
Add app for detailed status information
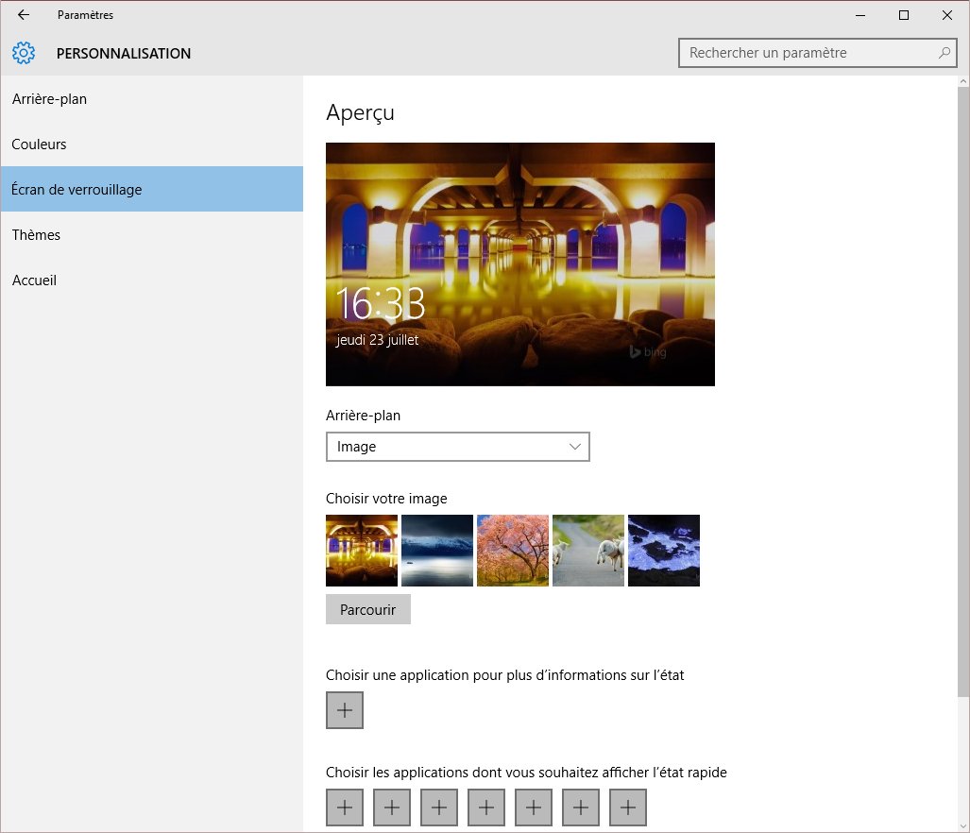(345, 710)
